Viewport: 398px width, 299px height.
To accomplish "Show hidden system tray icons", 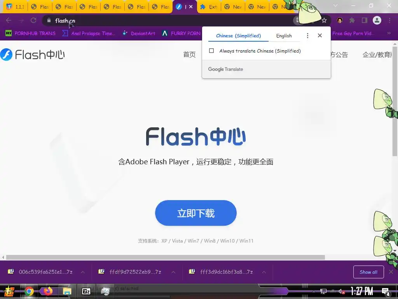I will [314, 292].
